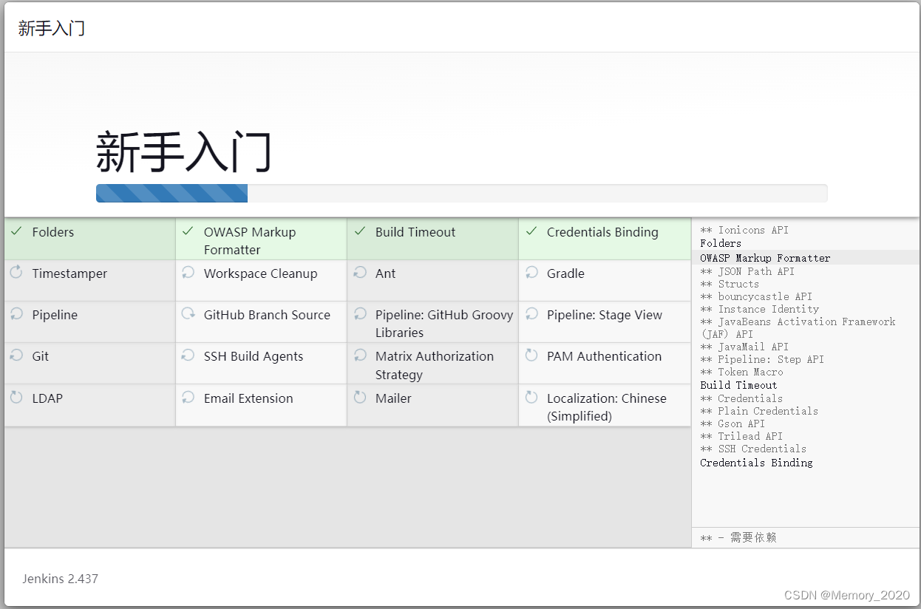Select the Workspace Cleanup plugin name
This screenshot has width=921, height=609.
coord(260,273)
